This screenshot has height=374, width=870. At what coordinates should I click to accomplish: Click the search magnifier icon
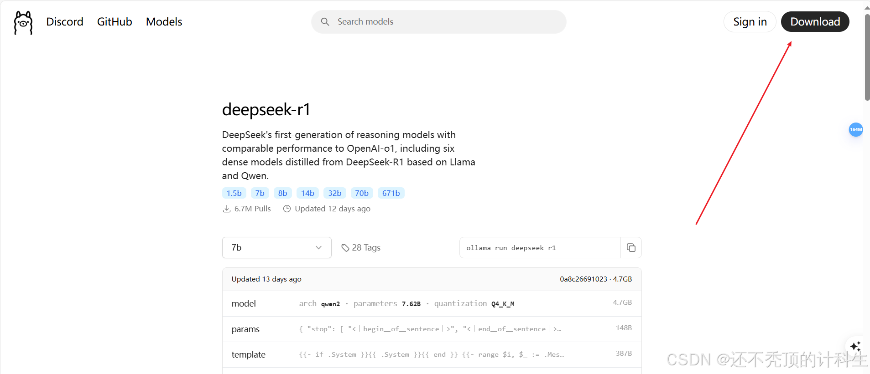(325, 22)
